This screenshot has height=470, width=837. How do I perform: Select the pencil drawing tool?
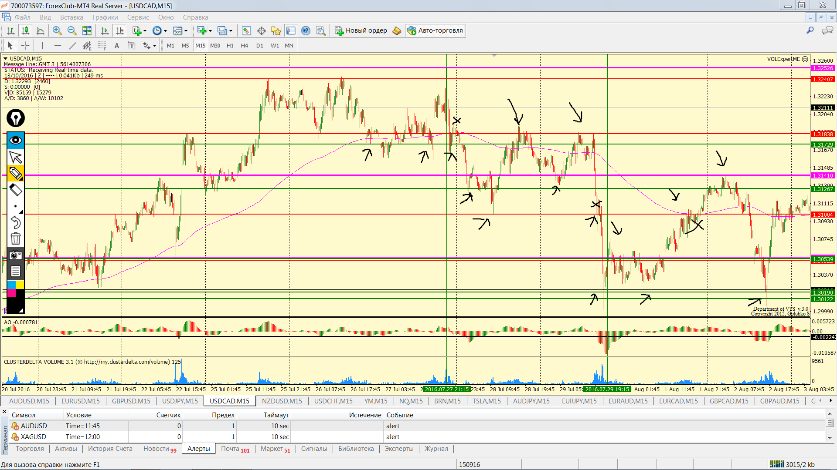tap(16, 173)
